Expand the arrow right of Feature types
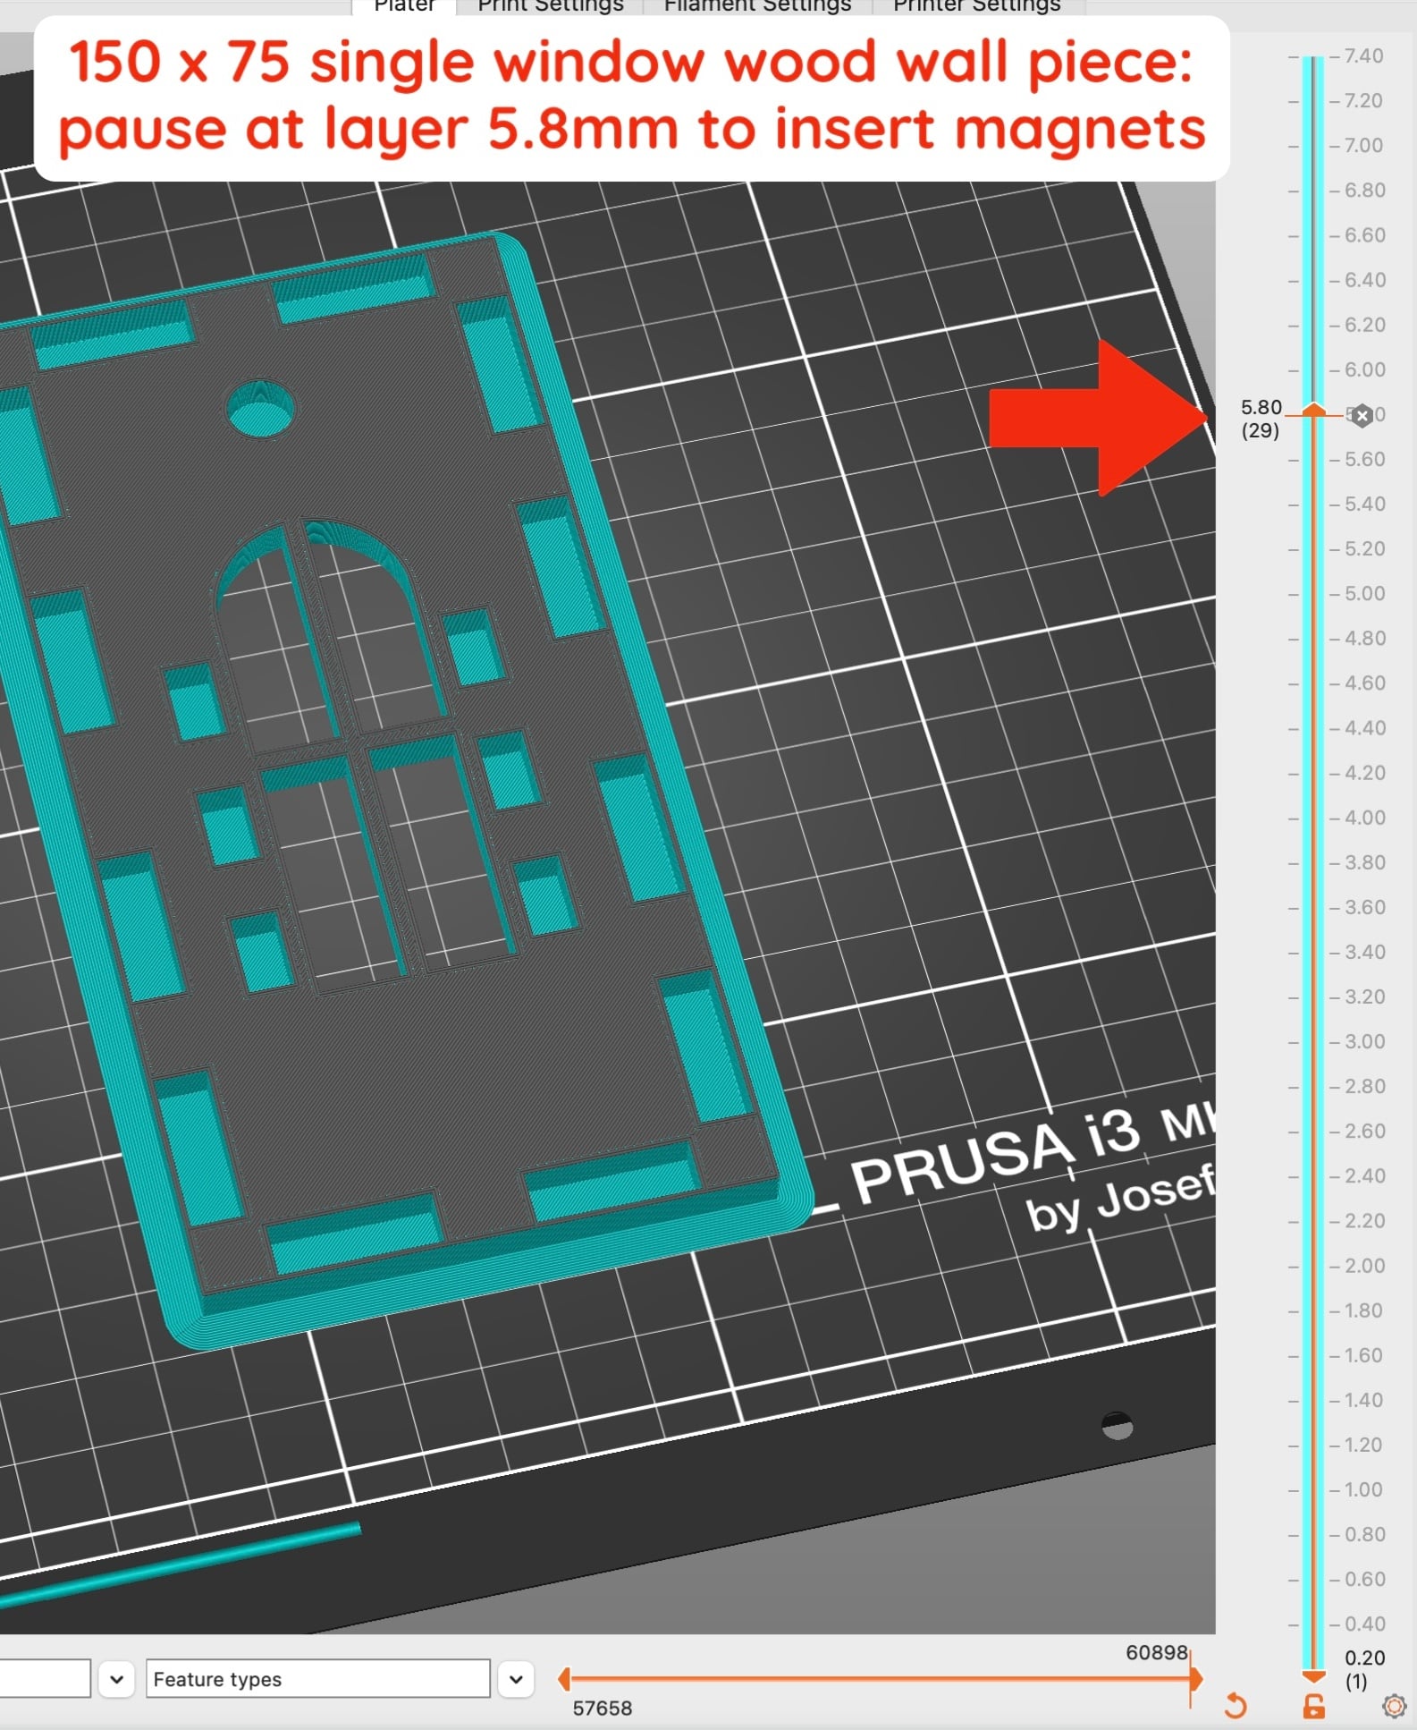Screen dimensions: 1417x1730 (516, 1679)
